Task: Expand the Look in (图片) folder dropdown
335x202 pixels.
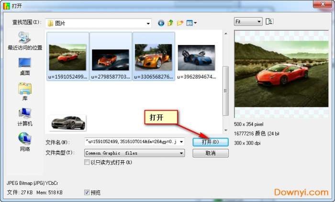Action: [x=148, y=23]
